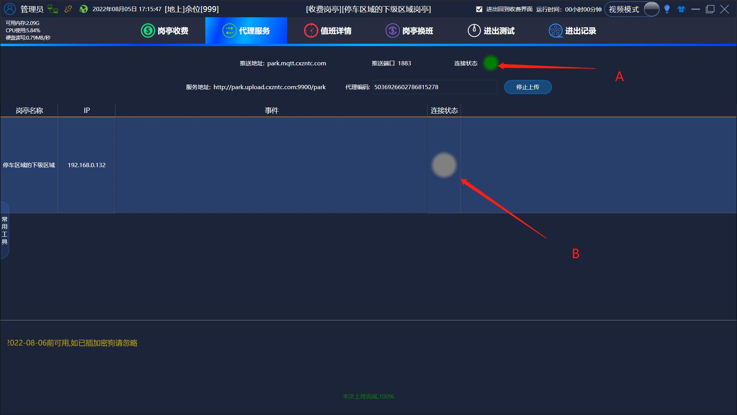The width and height of the screenshot is (737, 415).
Task: Click the service address URL text
Action: point(269,87)
